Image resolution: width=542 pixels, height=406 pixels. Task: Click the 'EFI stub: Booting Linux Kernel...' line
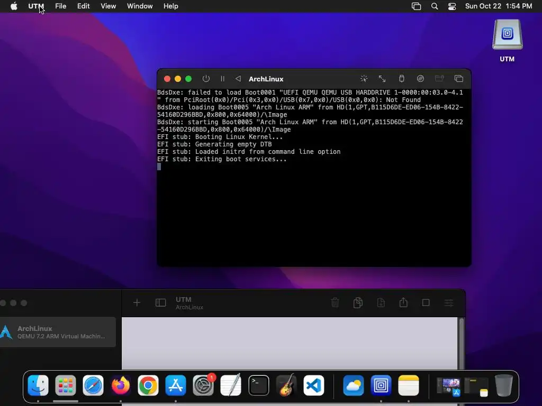220,137
